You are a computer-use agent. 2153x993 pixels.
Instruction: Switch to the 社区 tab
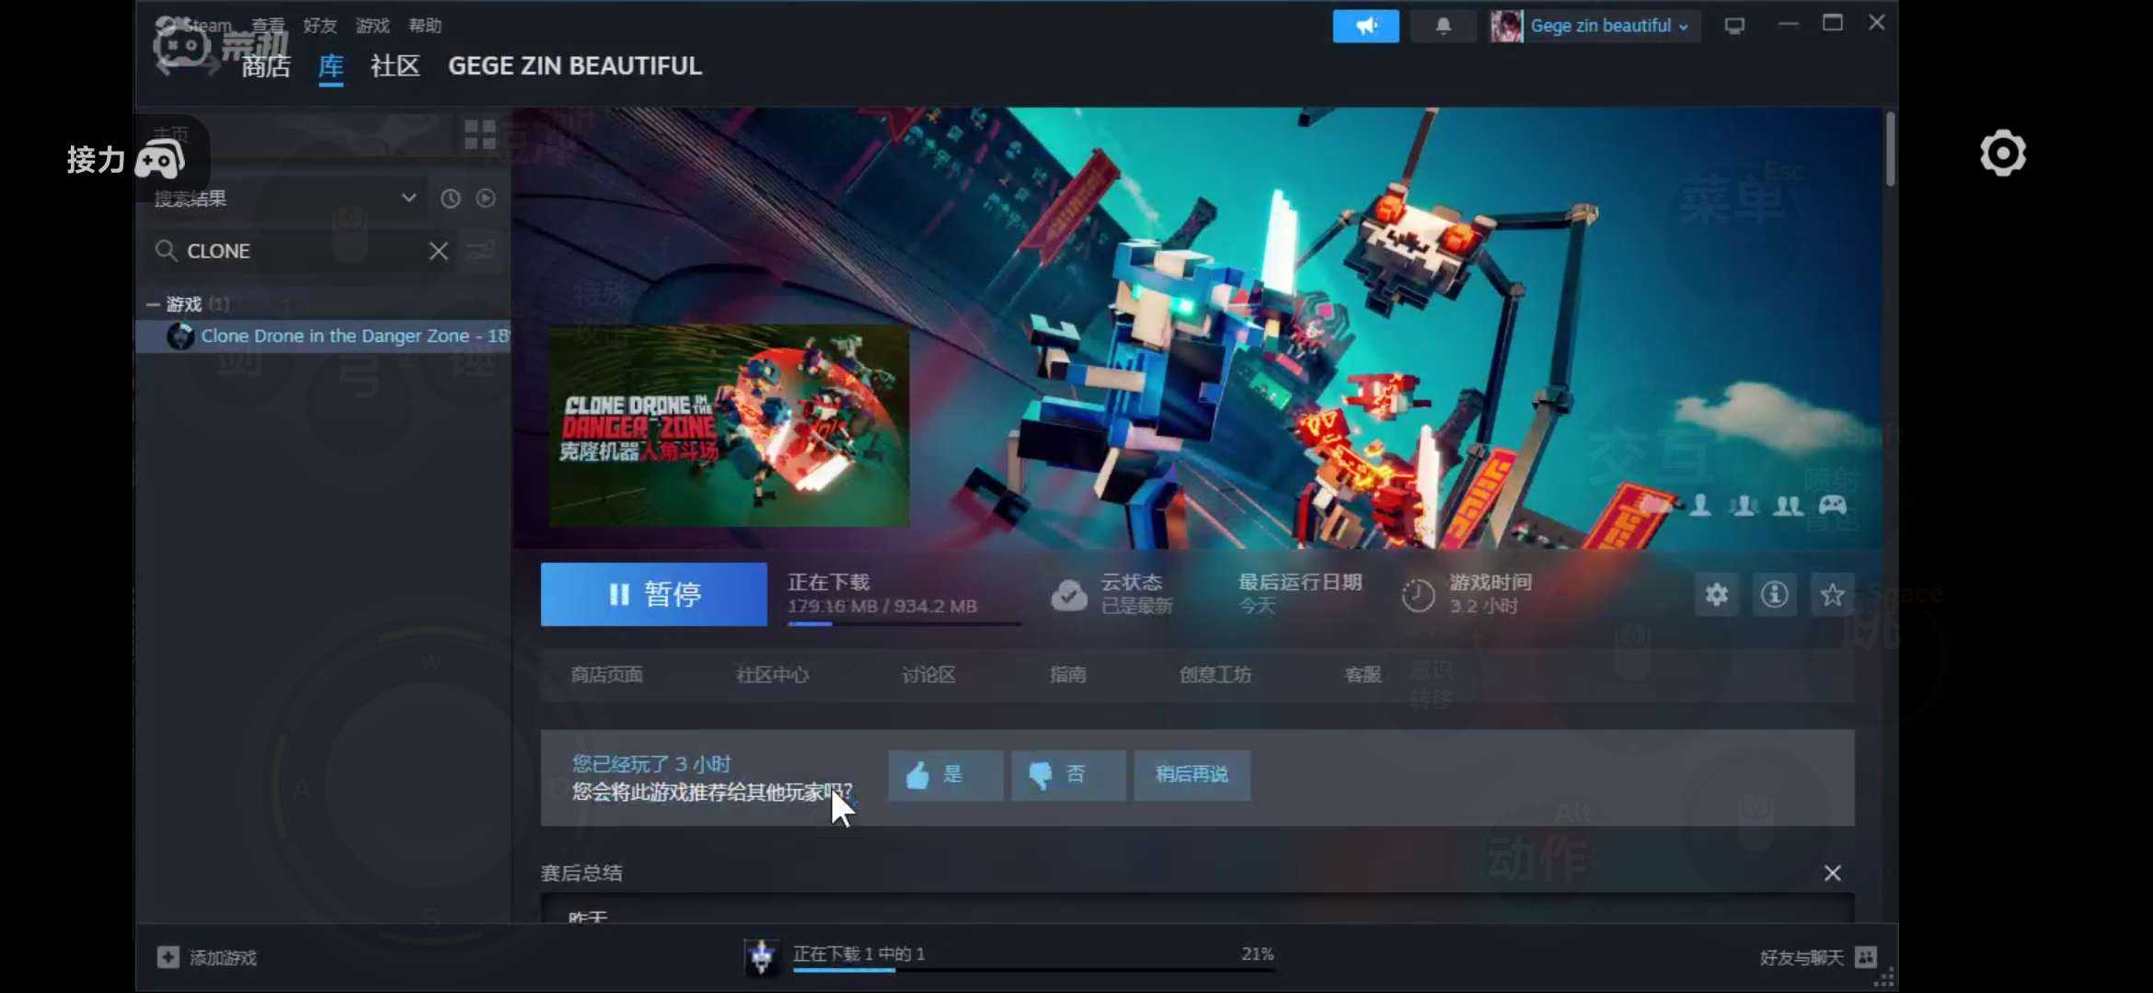click(395, 66)
